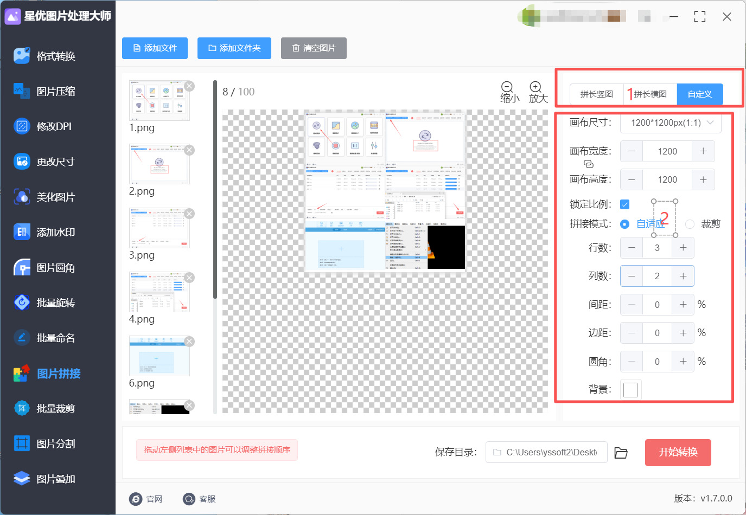
Task: Decrease 画布高度 with the minus button
Action: pyautogui.click(x=632, y=179)
